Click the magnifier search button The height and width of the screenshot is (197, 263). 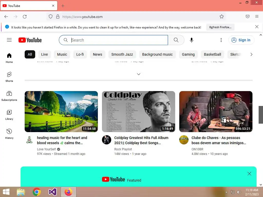(x=176, y=40)
